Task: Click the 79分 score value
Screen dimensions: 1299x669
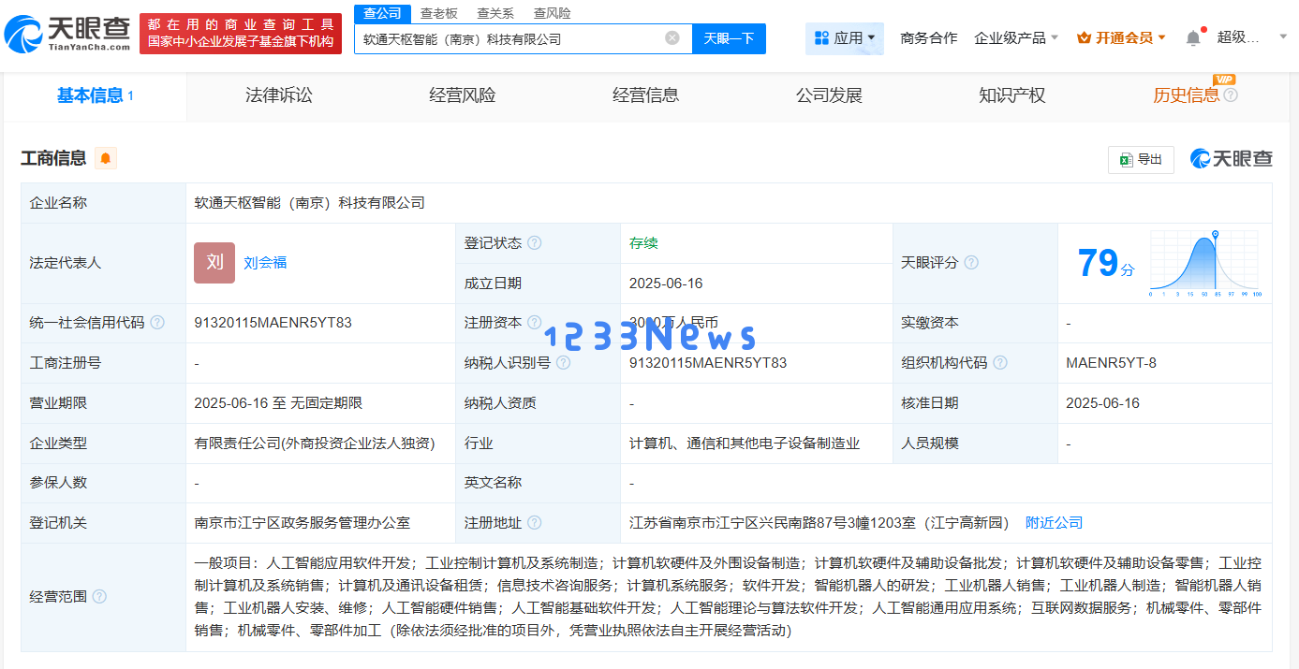Action: click(x=1105, y=263)
